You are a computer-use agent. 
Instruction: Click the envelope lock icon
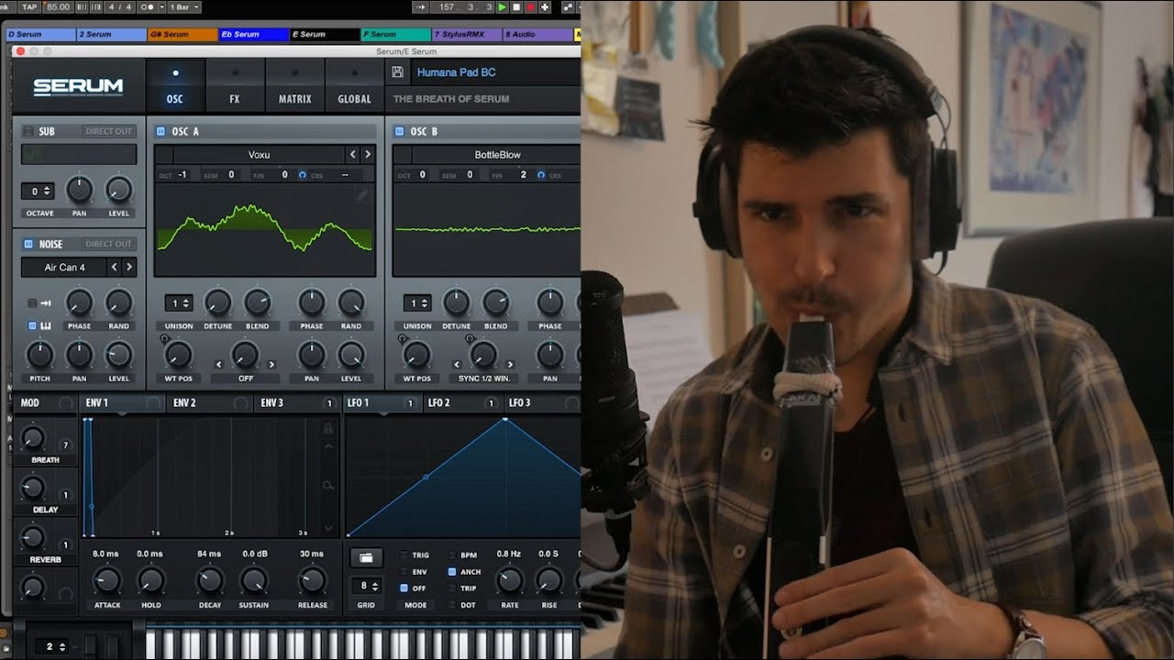(x=328, y=428)
